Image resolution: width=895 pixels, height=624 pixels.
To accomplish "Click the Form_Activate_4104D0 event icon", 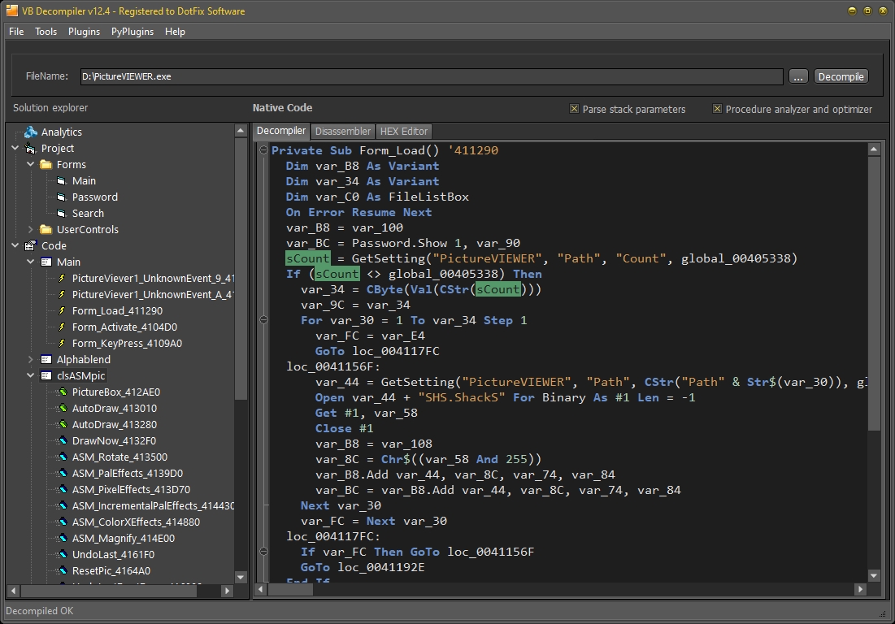I will point(62,327).
